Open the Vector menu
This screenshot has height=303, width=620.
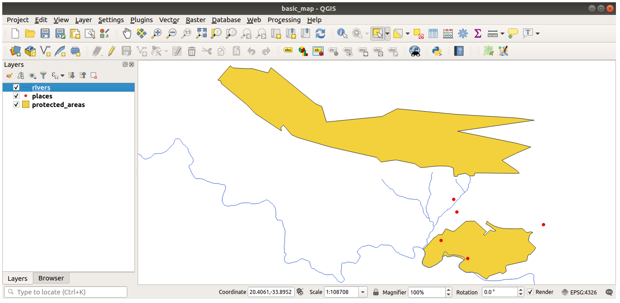tap(169, 20)
